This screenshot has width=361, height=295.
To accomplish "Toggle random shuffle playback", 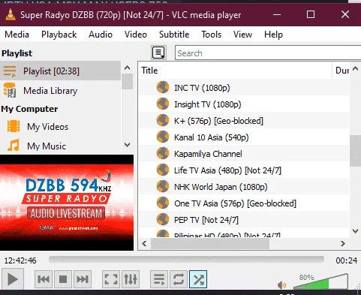I will click(x=198, y=279).
